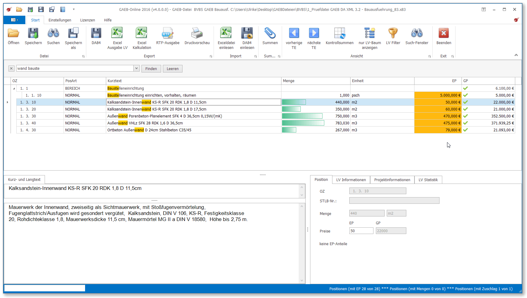Viewport: 527px width, 298px height.
Task: Click the EP price input field
Action: [361, 231]
